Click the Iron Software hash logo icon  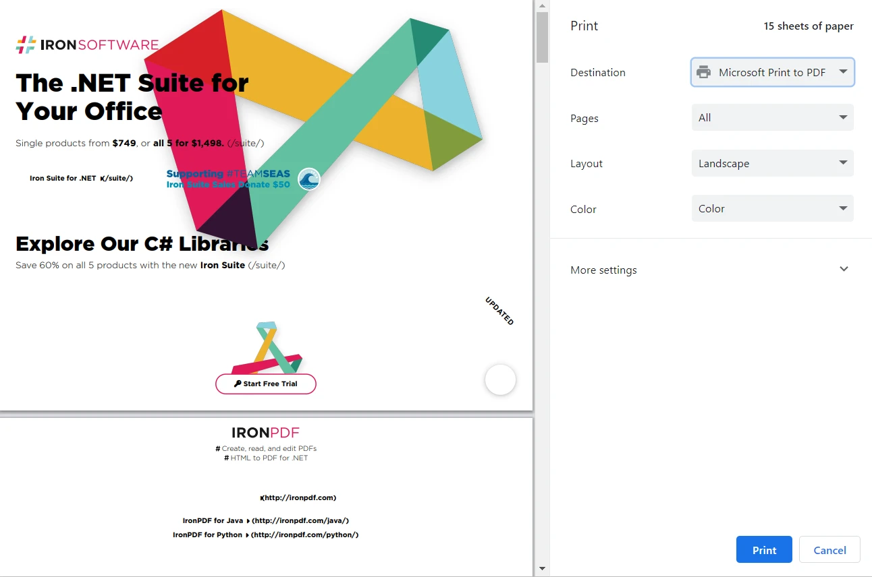pyautogui.click(x=26, y=45)
